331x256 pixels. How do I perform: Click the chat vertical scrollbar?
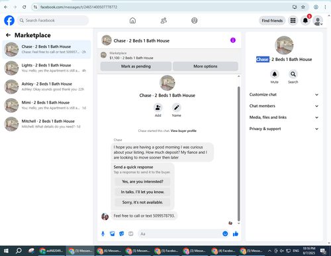tap(238, 154)
